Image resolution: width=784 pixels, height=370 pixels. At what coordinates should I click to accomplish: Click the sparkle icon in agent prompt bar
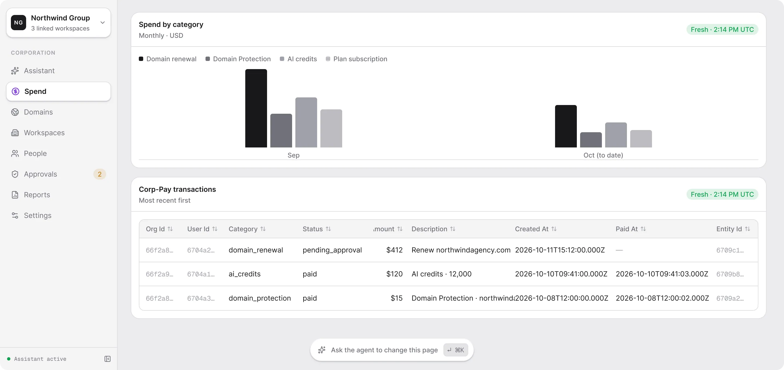coord(322,350)
